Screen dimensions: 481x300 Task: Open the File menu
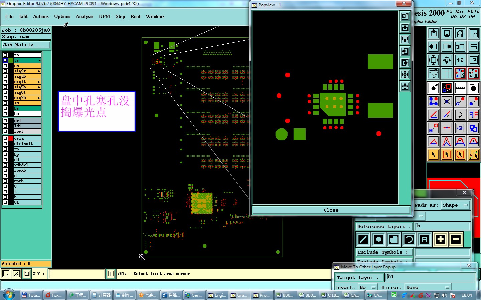[x=9, y=16]
